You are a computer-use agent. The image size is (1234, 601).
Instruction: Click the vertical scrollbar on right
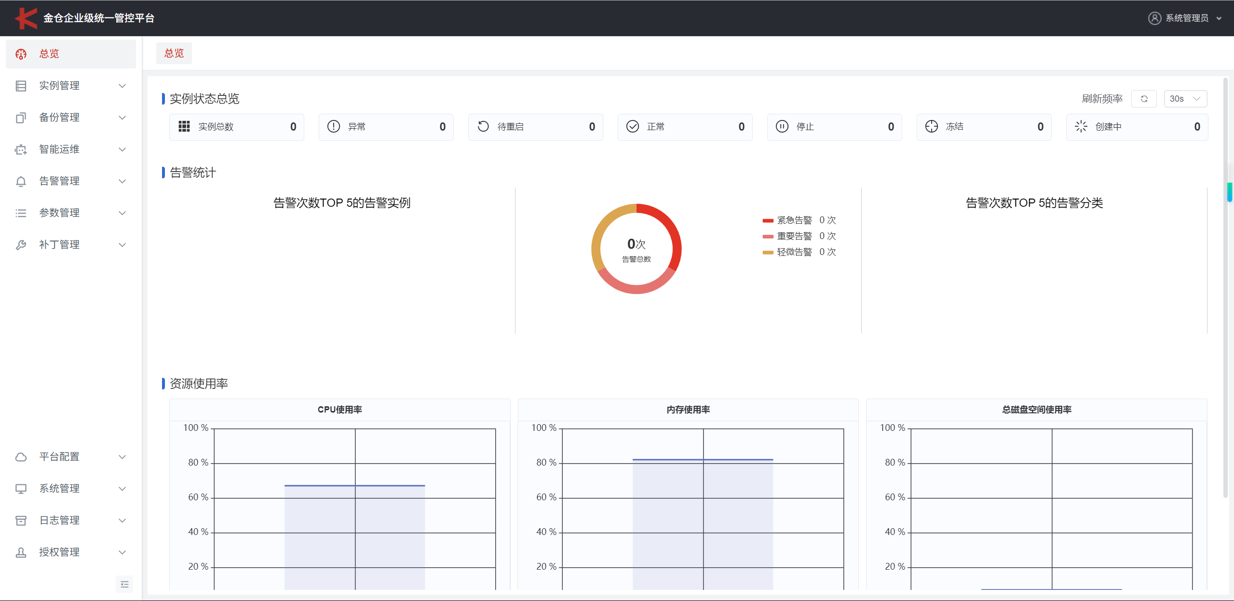pyautogui.click(x=1225, y=289)
